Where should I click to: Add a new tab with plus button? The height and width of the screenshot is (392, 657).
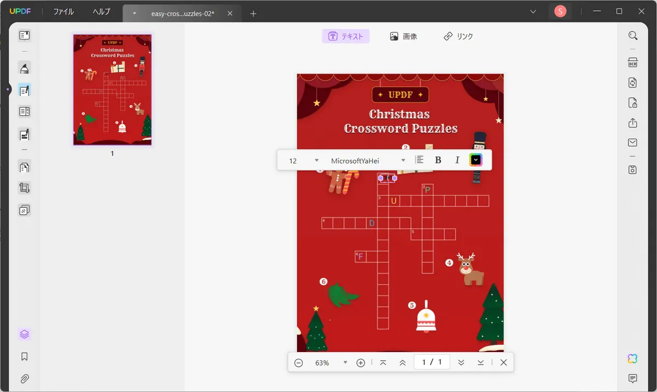tap(253, 14)
